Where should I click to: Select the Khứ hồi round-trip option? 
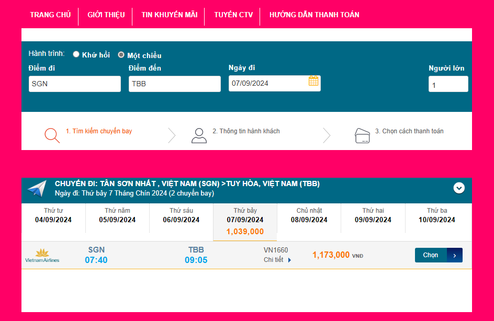pyautogui.click(x=76, y=54)
